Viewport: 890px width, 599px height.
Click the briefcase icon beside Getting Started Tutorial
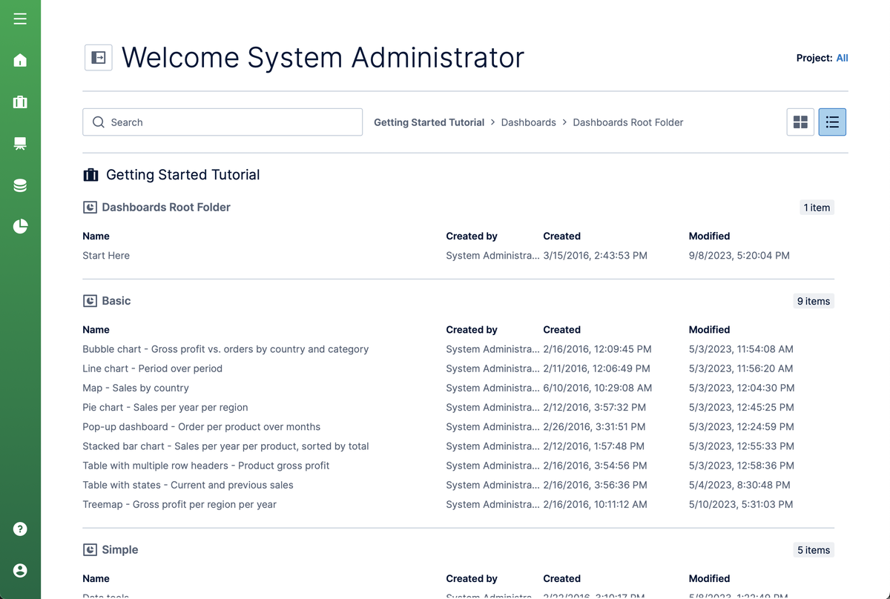(90, 175)
